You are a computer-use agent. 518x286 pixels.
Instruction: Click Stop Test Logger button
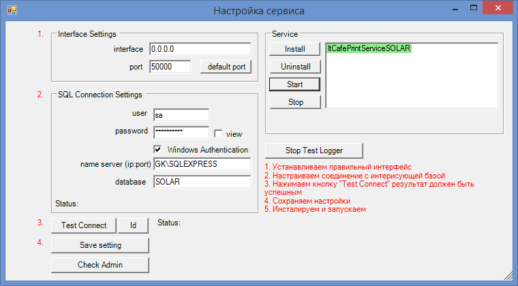314,150
